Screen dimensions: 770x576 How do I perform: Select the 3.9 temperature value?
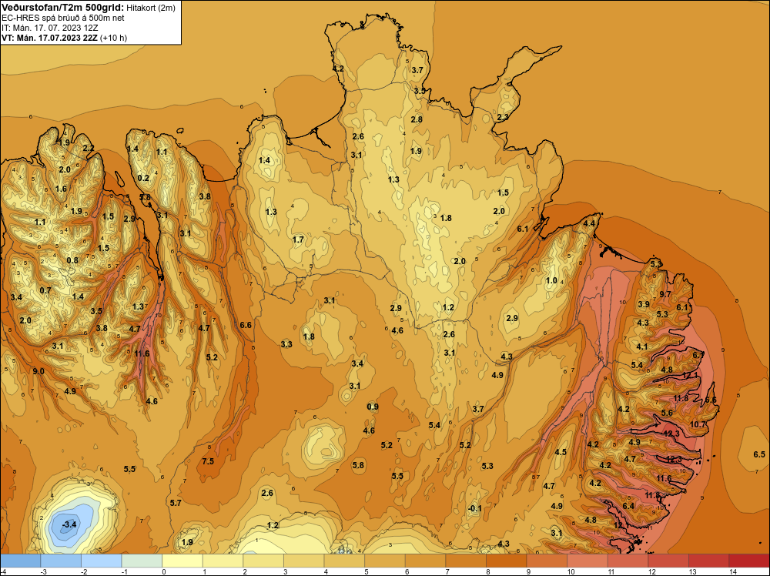(643, 304)
